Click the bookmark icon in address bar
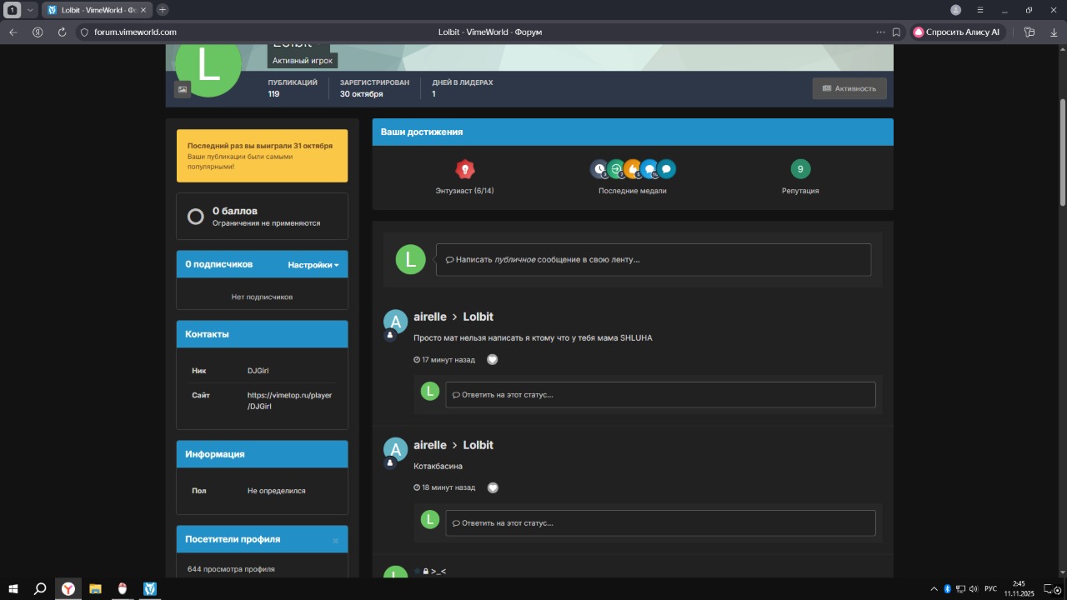This screenshot has width=1067, height=600. point(896,32)
